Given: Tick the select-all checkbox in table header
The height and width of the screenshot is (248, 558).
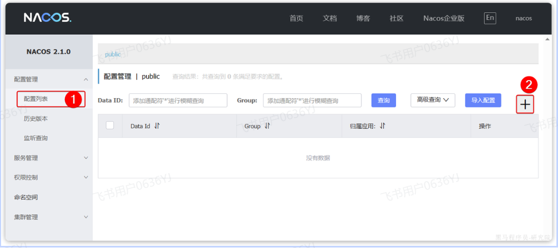Looking at the screenshot, I should tap(110, 125).
